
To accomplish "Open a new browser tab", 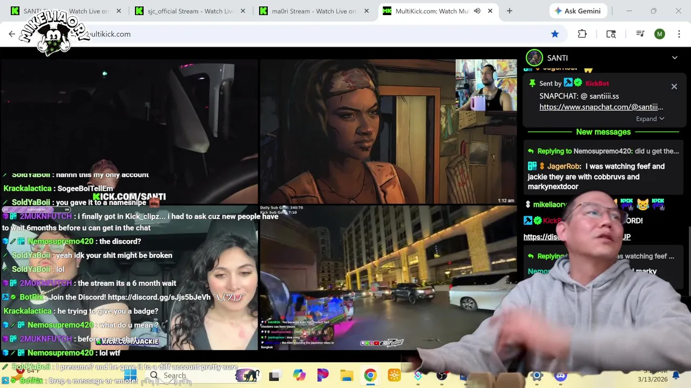I will click(x=509, y=11).
